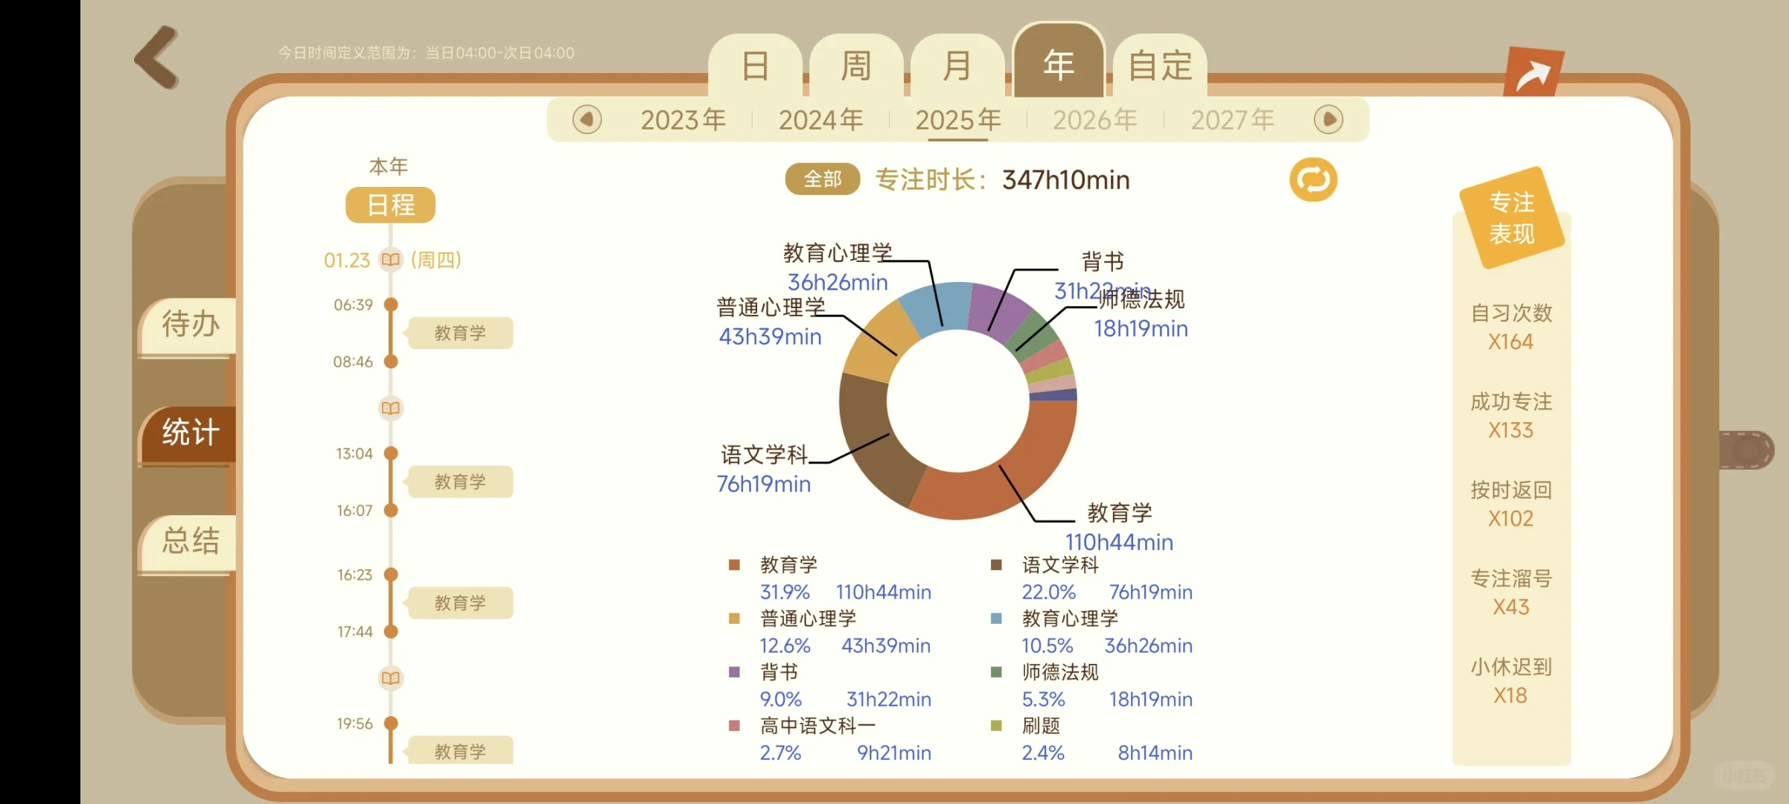Click the 教育学 110h44min chart label

point(1119,527)
